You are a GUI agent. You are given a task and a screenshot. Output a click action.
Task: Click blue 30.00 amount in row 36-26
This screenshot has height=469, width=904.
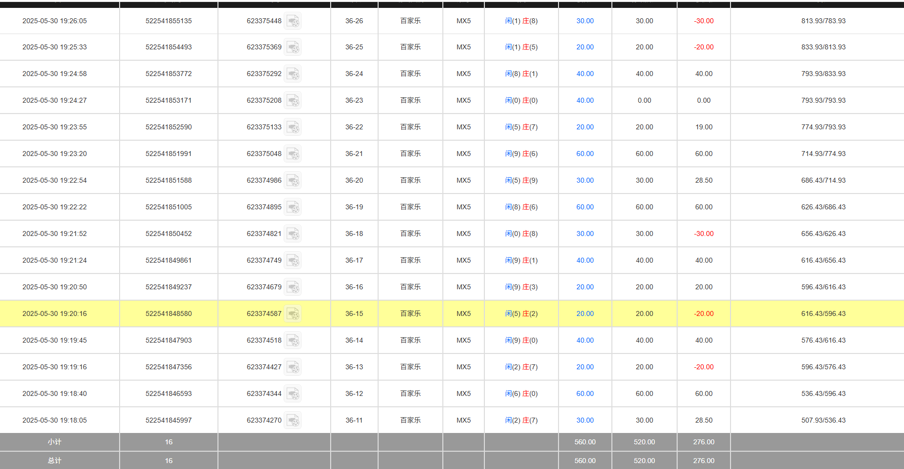585,21
